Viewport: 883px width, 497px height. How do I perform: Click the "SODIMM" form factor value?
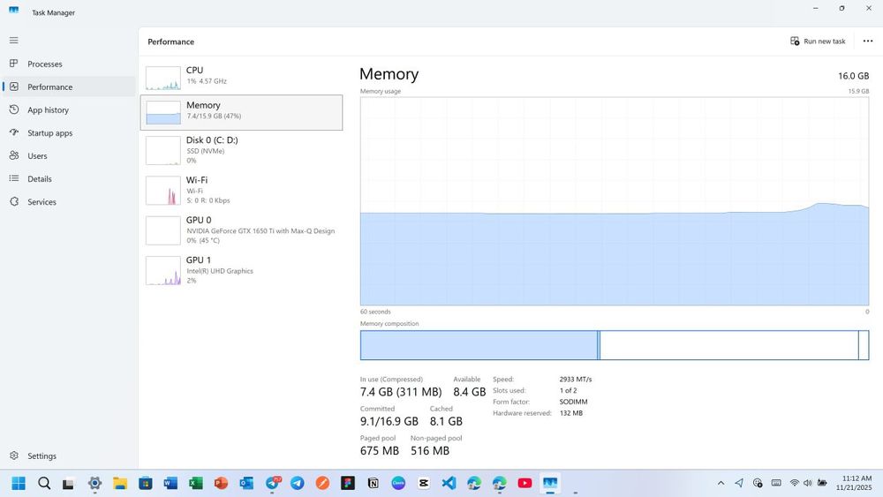[x=573, y=402]
